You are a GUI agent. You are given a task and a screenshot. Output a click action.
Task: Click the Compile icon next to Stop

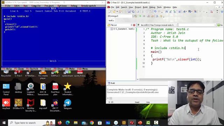click(x=148, y=16)
